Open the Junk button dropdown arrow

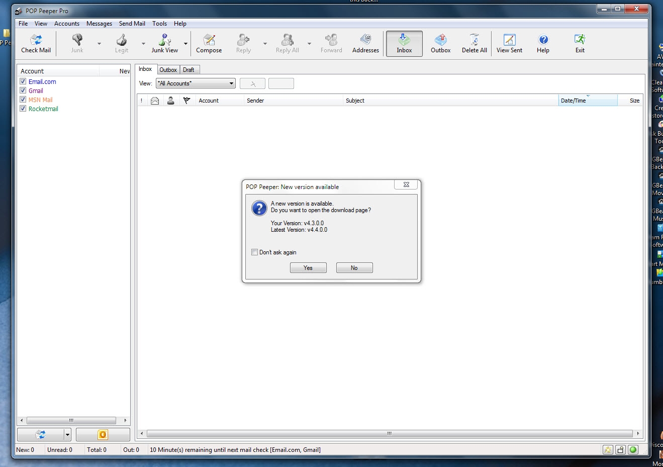point(99,44)
